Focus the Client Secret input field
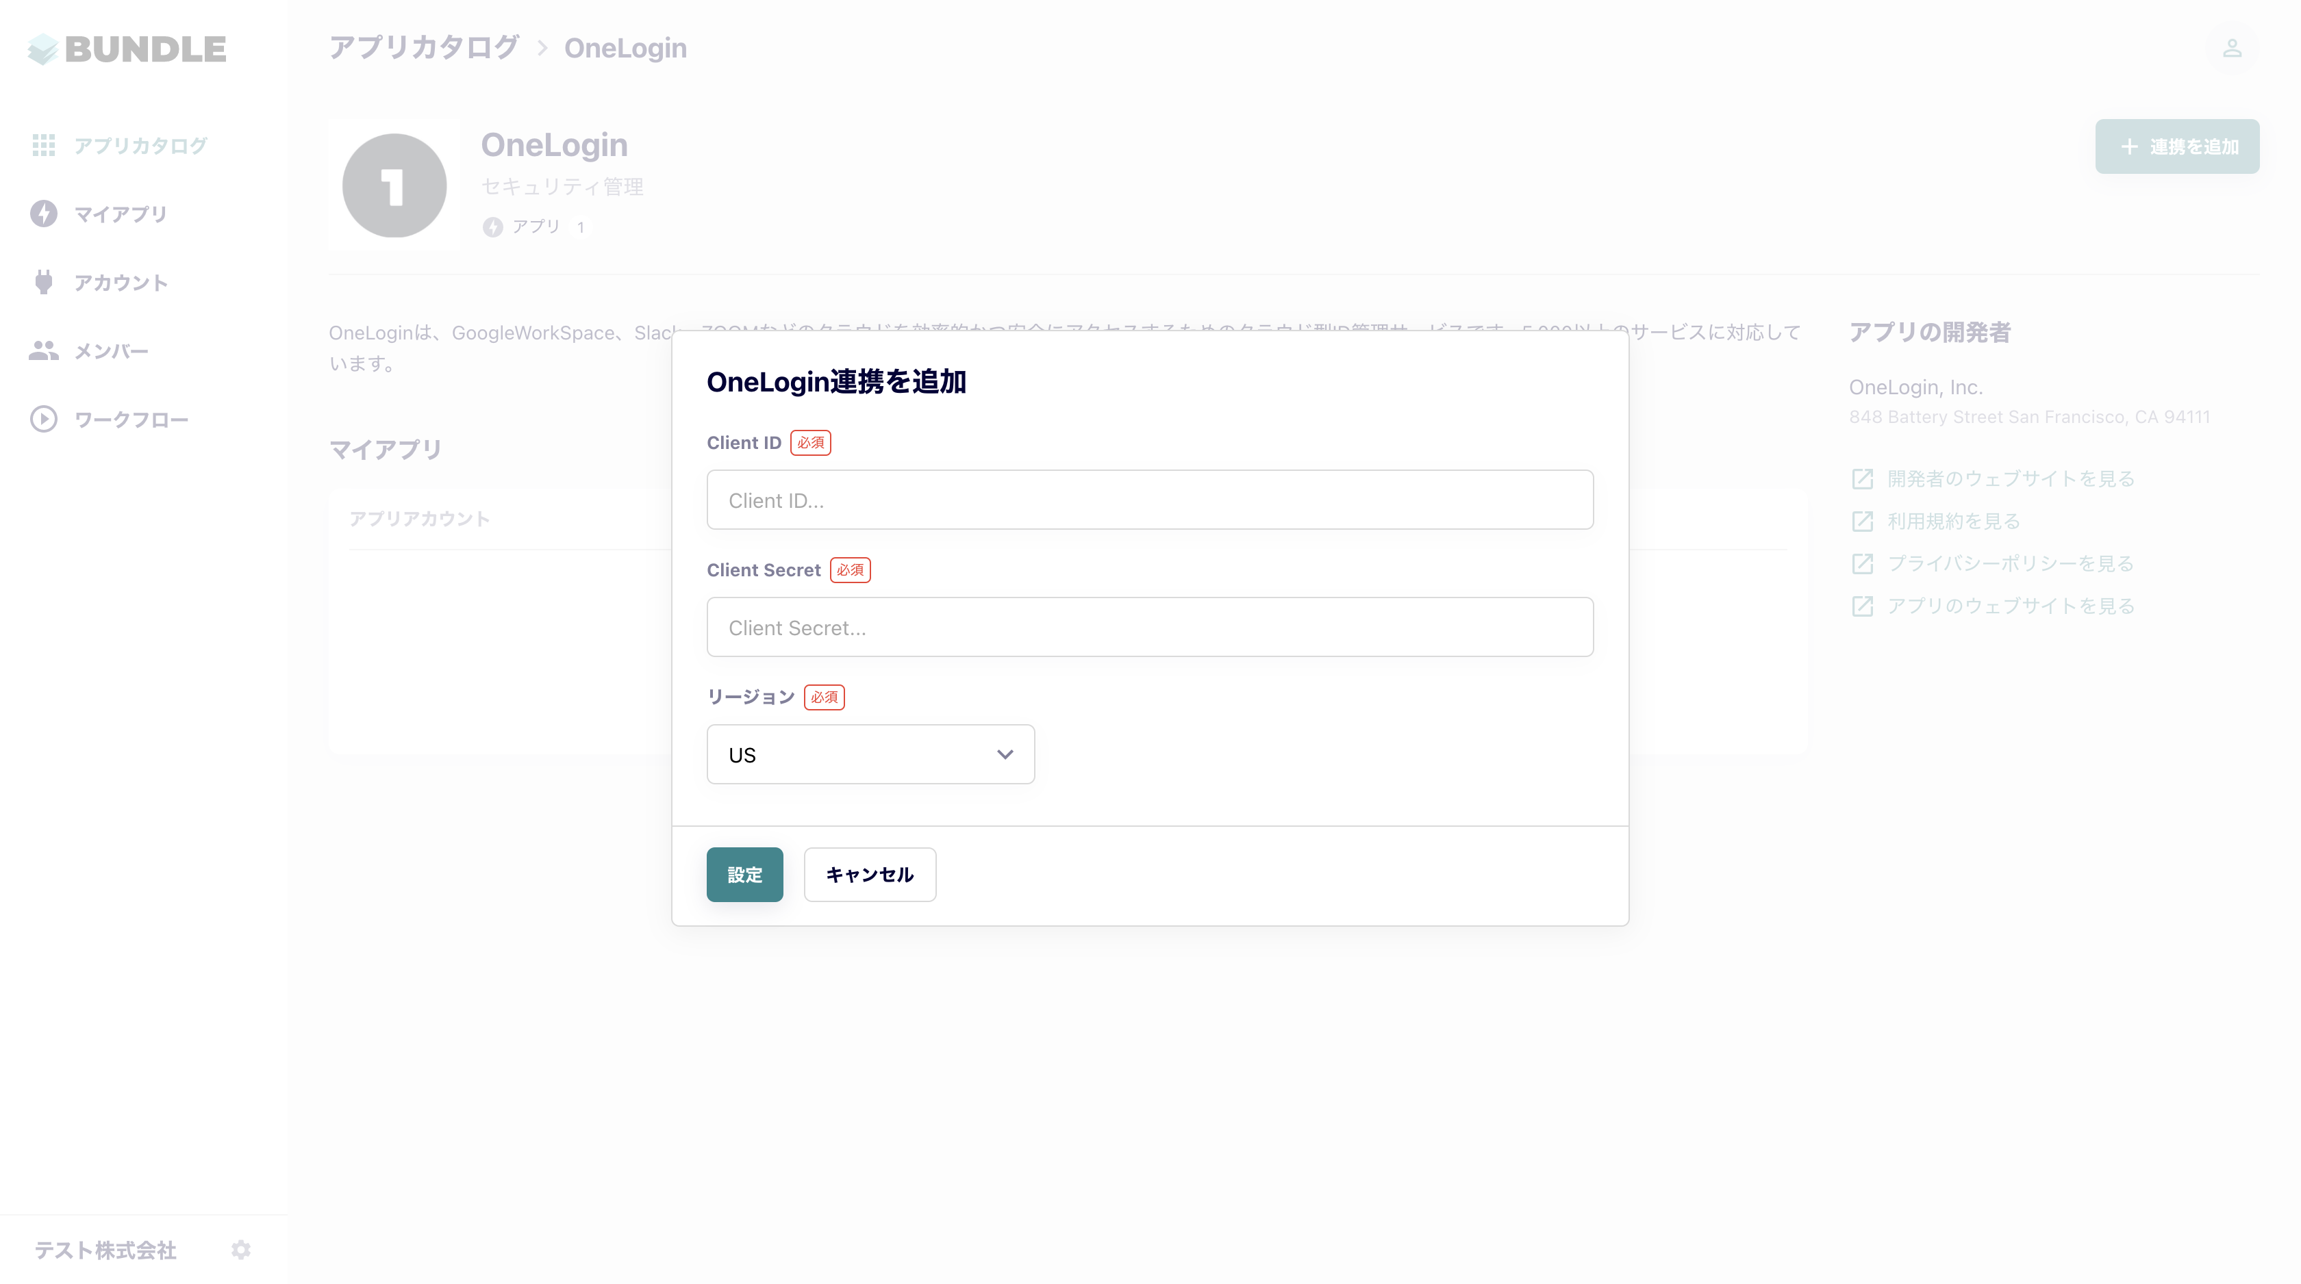 click(1150, 627)
